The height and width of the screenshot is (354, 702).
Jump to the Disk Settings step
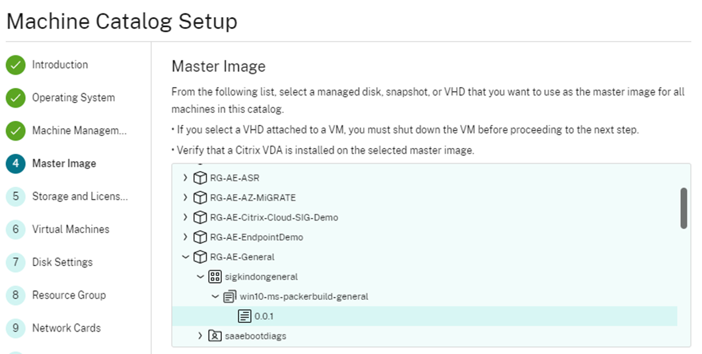click(x=50, y=262)
